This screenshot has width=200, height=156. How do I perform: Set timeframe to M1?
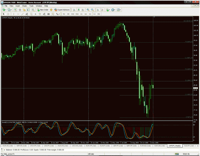tap(64, 14)
